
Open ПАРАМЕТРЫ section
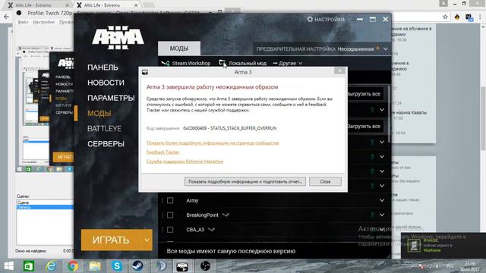point(111,98)
